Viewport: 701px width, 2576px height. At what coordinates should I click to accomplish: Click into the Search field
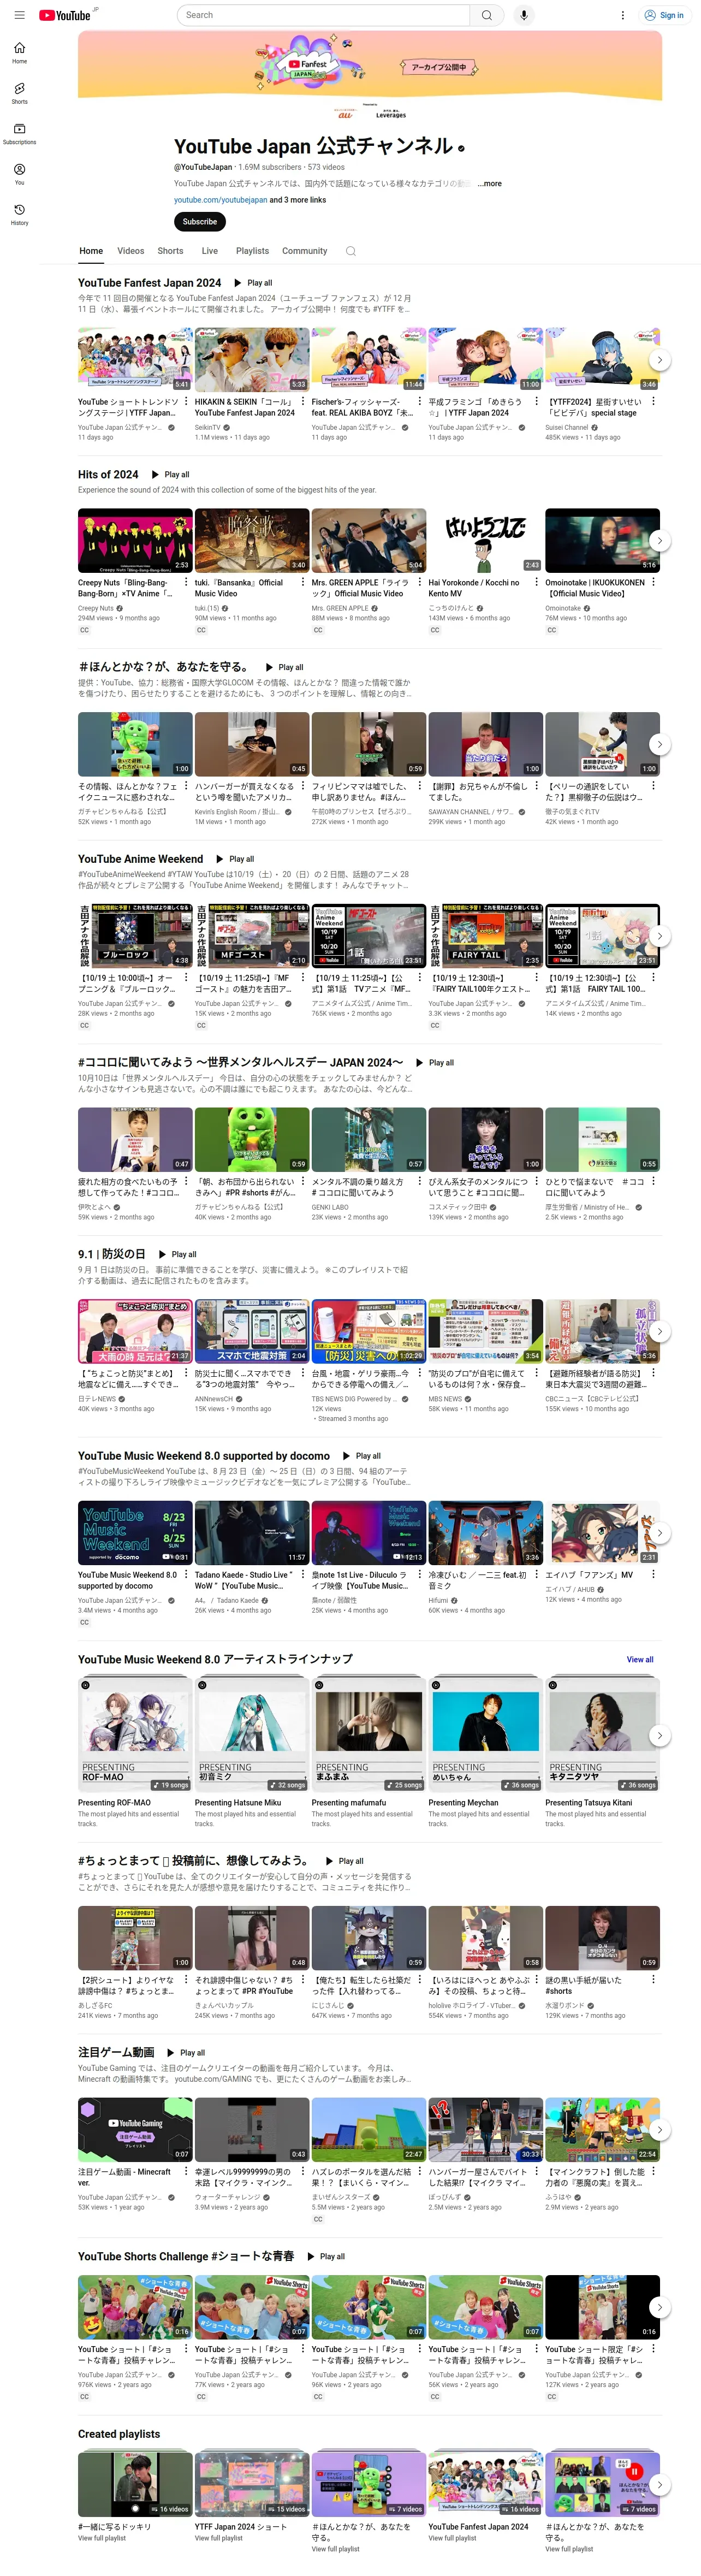point(324,15)
